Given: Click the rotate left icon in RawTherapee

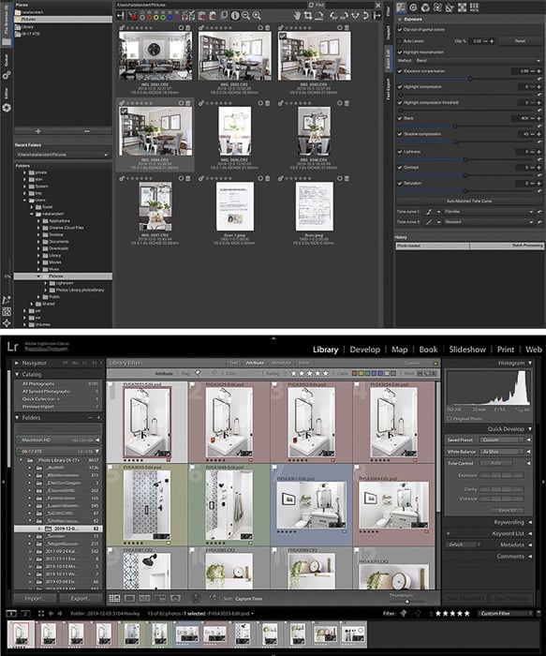Looking at the screenshot, I should (x=333, y=16).
